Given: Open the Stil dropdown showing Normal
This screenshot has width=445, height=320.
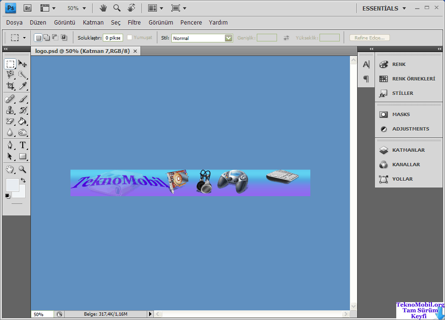Looking at the screenshot, I should coord(202,38).
